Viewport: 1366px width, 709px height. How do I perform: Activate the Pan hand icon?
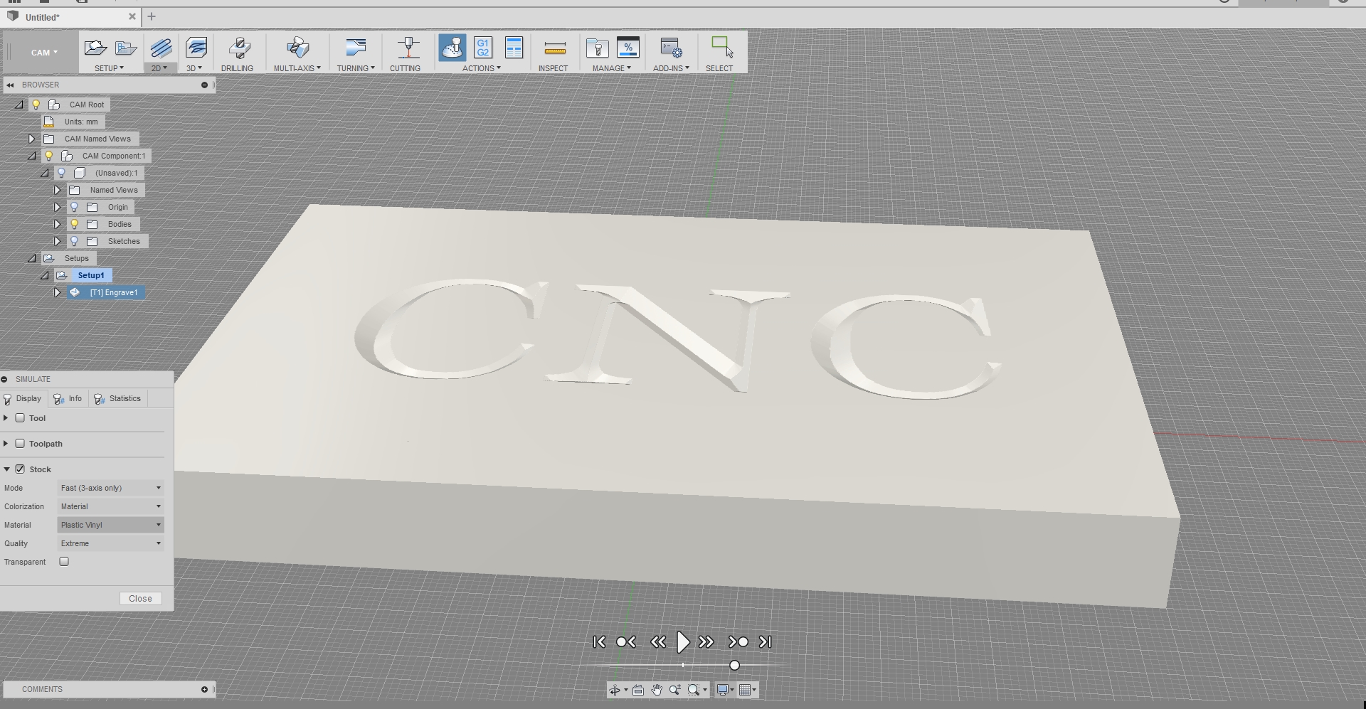[x=657, y=690]
